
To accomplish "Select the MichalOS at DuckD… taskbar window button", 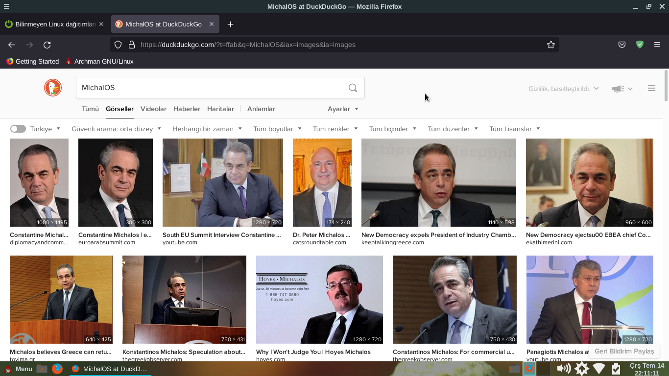I will coord(110,369).
